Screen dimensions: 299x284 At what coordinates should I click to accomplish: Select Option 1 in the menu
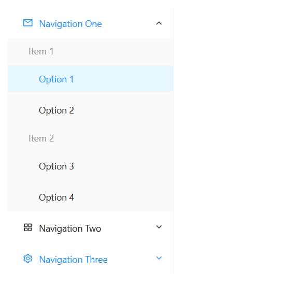click(x=56, y=79)
